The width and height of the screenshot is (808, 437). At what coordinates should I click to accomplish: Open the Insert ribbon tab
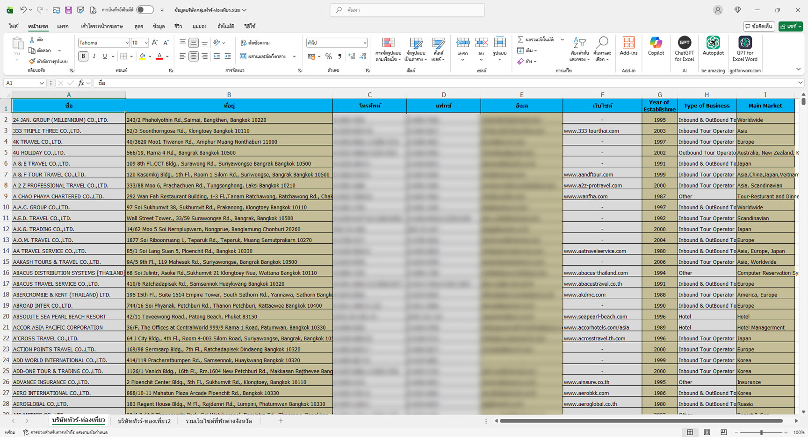(63, 27)
